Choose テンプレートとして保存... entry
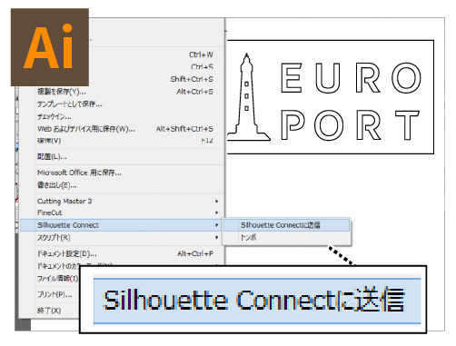The image size is (456, 346). click(121, 104)
